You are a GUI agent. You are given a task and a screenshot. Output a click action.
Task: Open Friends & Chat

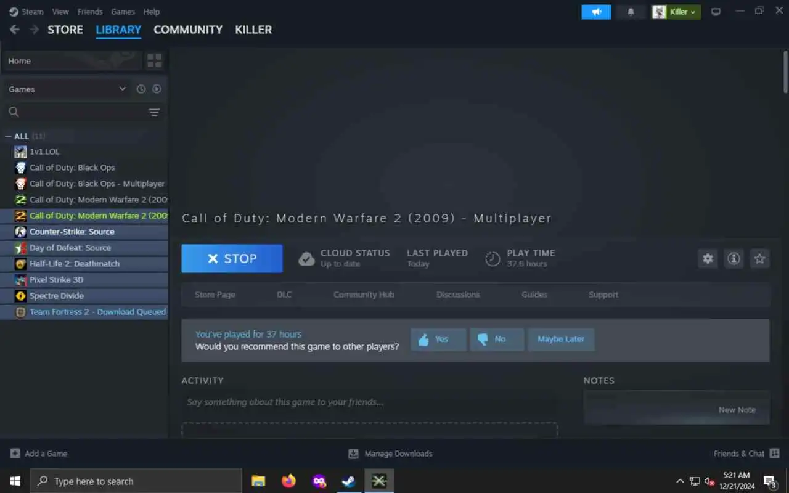coord(746,454)
